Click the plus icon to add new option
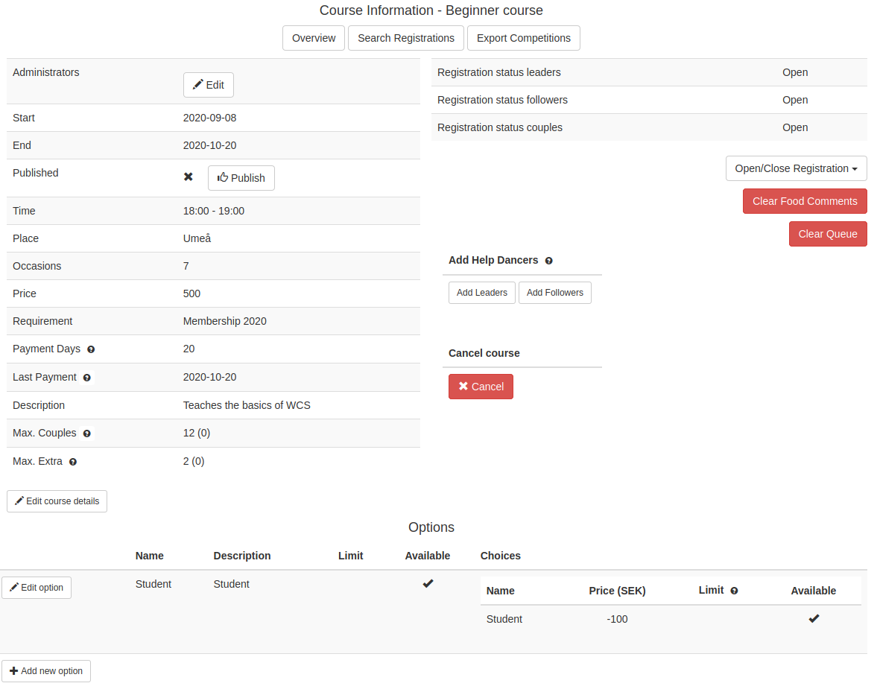 click(x=13, y=671)
